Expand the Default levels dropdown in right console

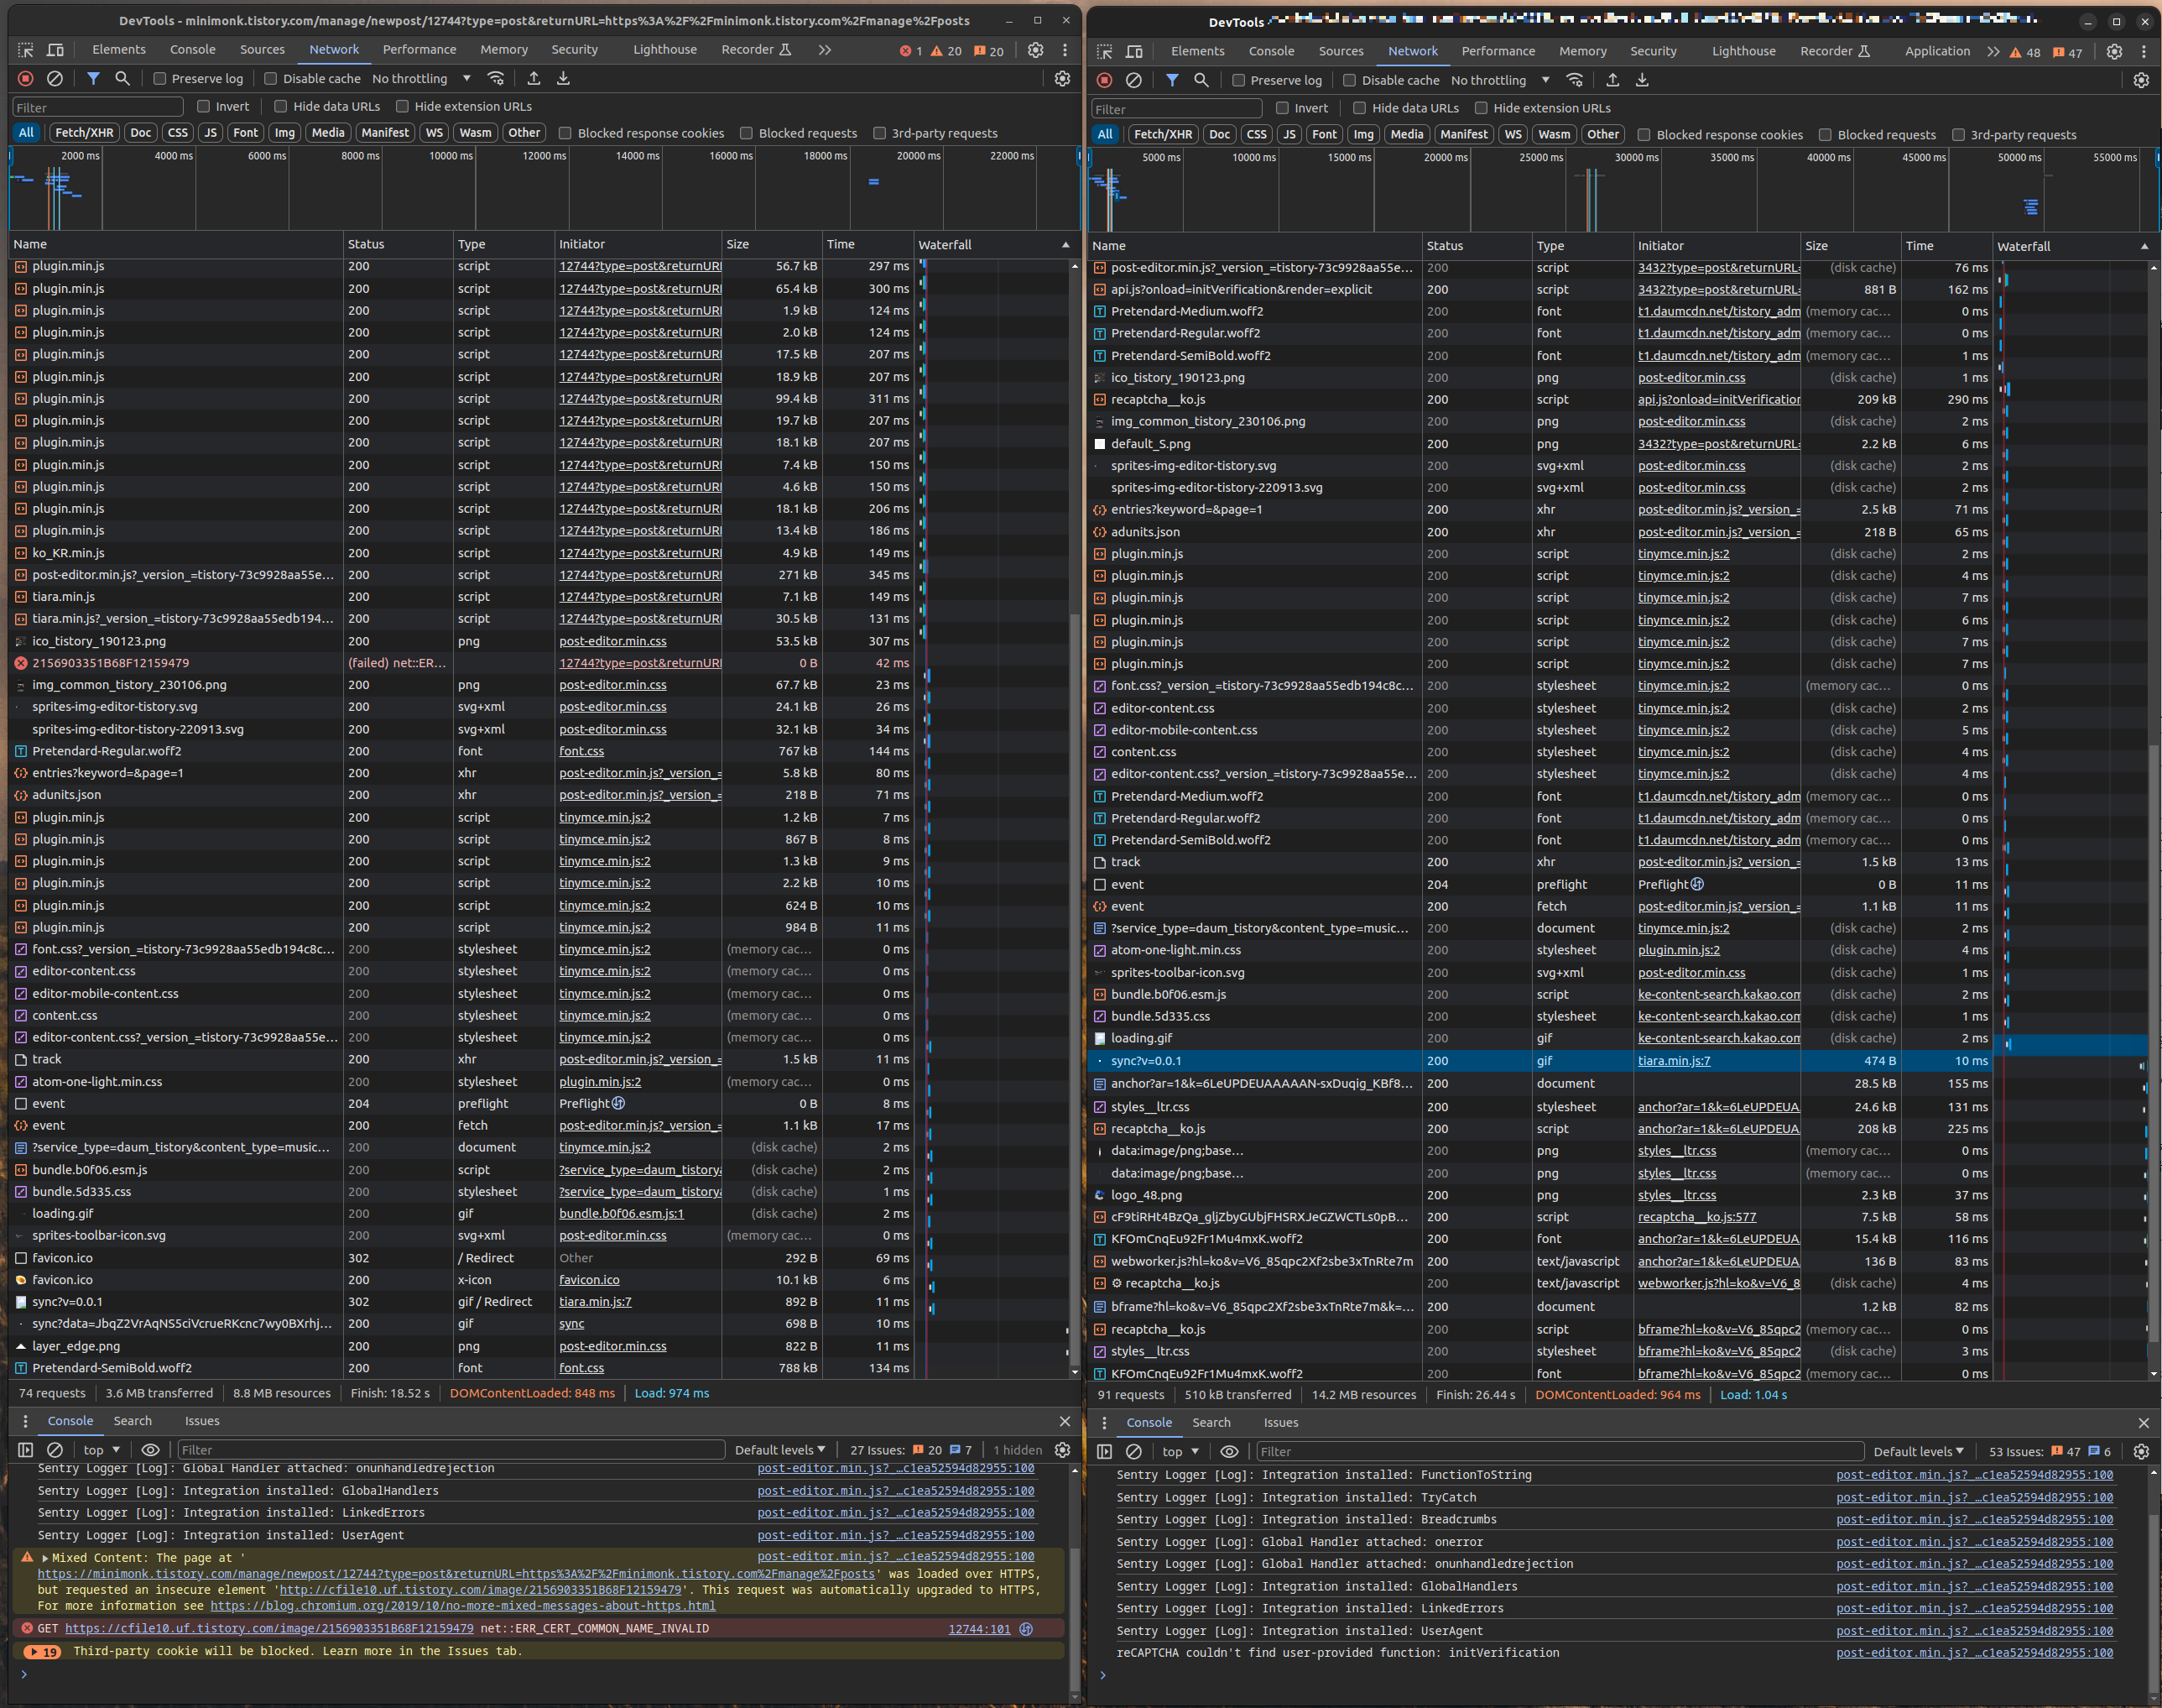(x=1918, y=1451)
